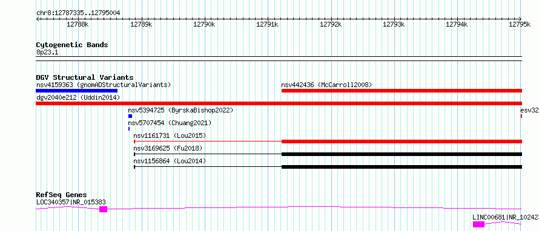This screenshot has width=539, height=231.
Task: Click the black 8p23.1 cytogenetic band line
Action: (279, 59)
